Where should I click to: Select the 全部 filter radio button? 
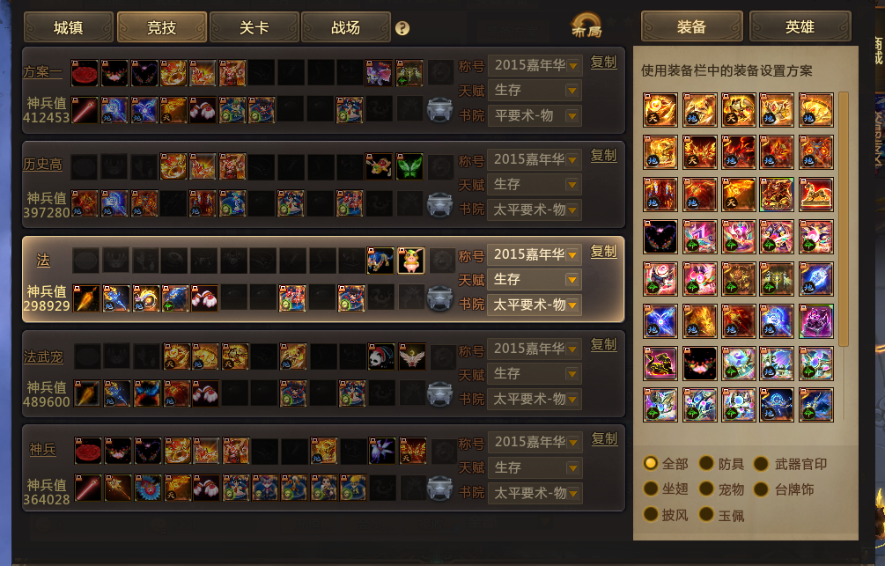click(650, 463)
